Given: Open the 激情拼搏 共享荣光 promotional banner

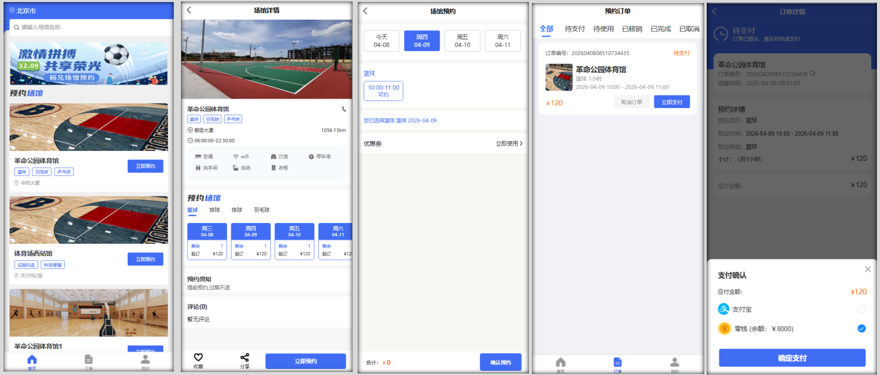Looking at the screenshot, I should pos(89,63).
